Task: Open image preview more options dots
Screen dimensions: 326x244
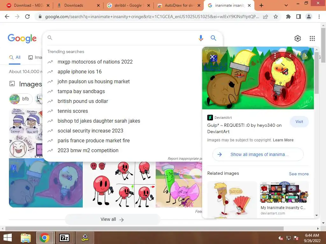Action: coord(275,56)
